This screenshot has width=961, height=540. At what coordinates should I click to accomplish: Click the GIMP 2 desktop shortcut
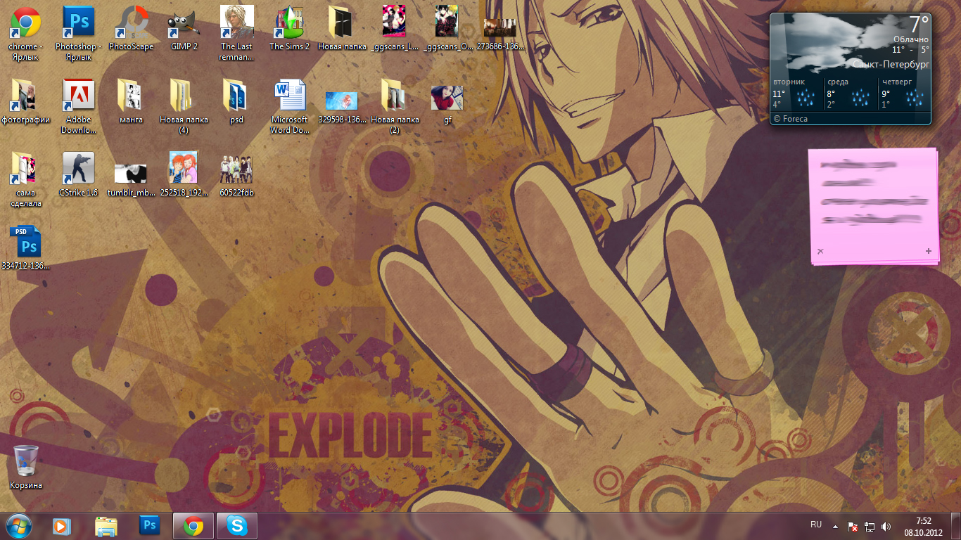(184, 28)
